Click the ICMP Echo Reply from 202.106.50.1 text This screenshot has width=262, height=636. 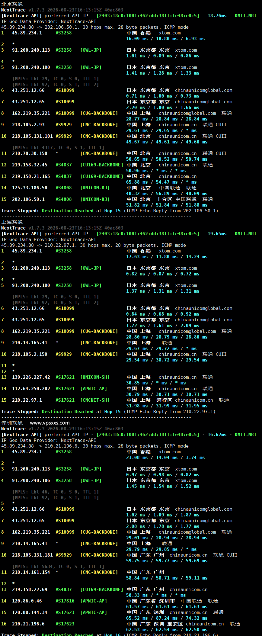[171, 211]
